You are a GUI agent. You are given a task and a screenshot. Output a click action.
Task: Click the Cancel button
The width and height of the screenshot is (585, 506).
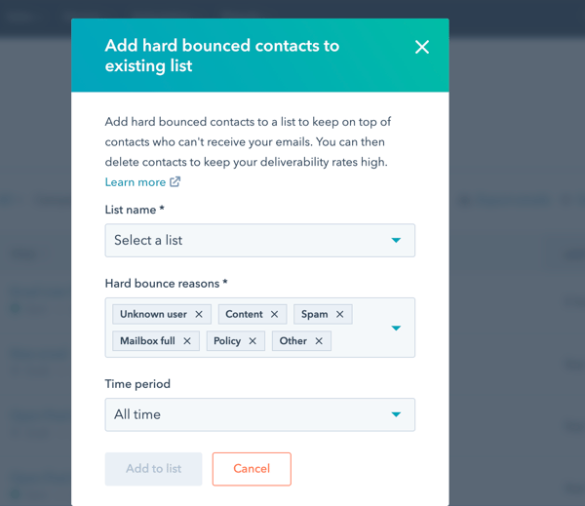click(x=252, y=469)
